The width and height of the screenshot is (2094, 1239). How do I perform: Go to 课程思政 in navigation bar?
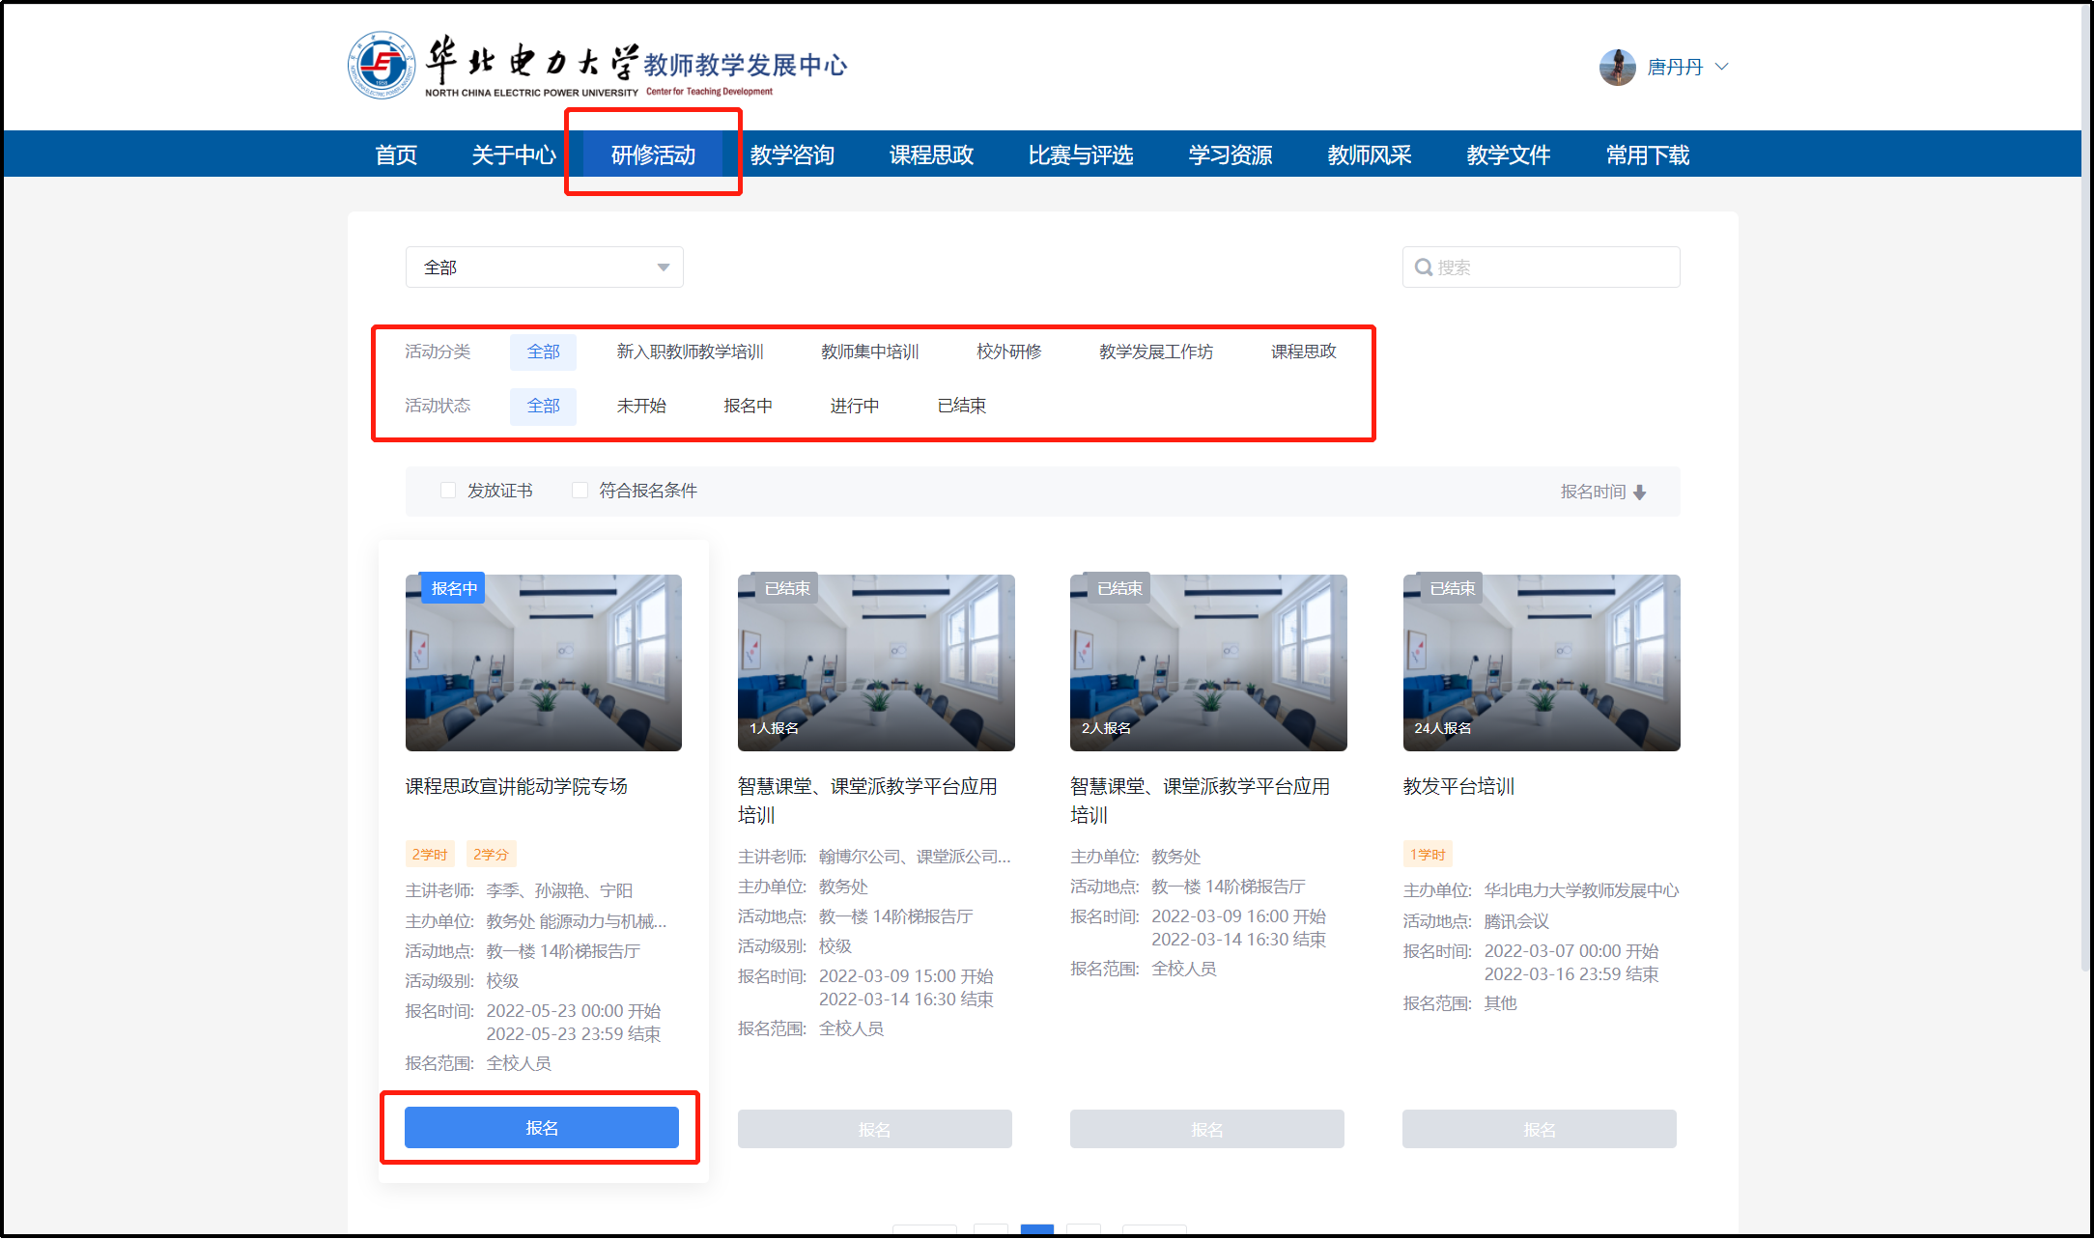pyautogui.click(x=931, y=155)
